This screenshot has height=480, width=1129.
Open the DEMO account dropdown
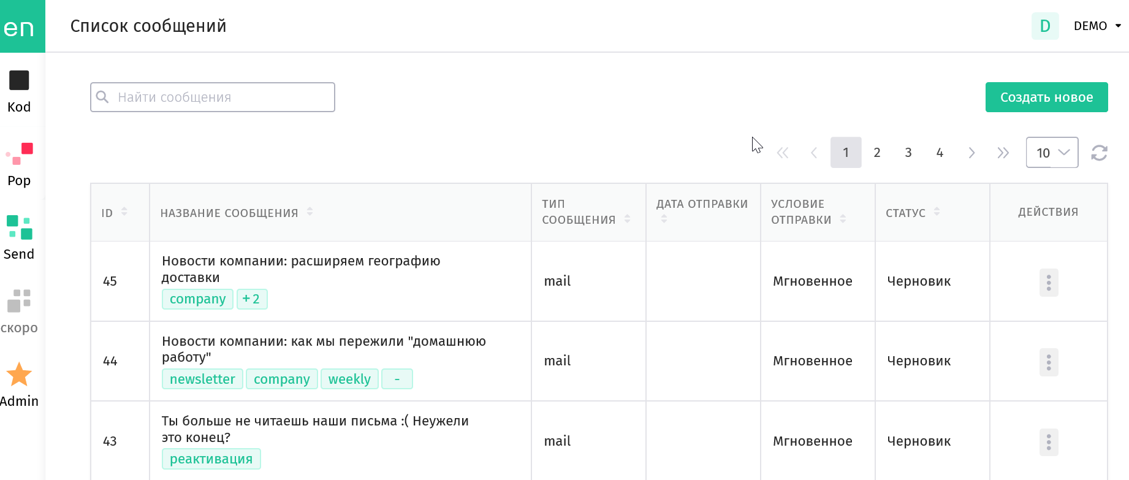1097,26
